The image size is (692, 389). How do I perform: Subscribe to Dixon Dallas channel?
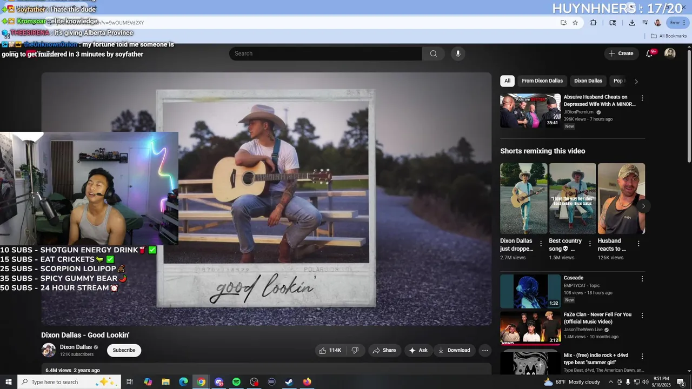pos(124,350)
